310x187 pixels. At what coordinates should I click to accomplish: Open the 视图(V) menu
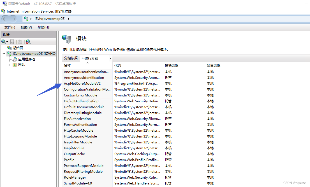[x=26, y=27]
